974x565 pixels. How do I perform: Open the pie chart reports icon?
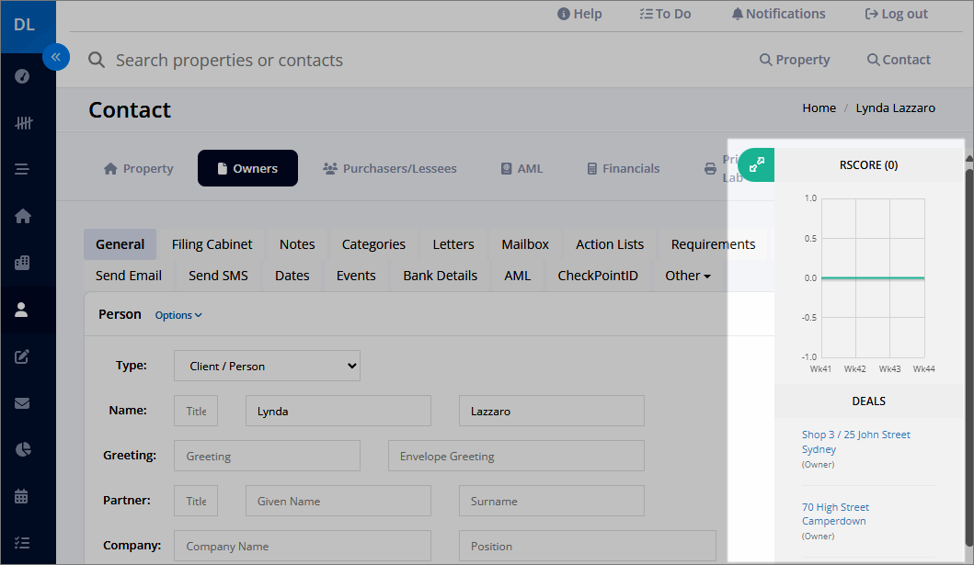(x=22, y=449)
